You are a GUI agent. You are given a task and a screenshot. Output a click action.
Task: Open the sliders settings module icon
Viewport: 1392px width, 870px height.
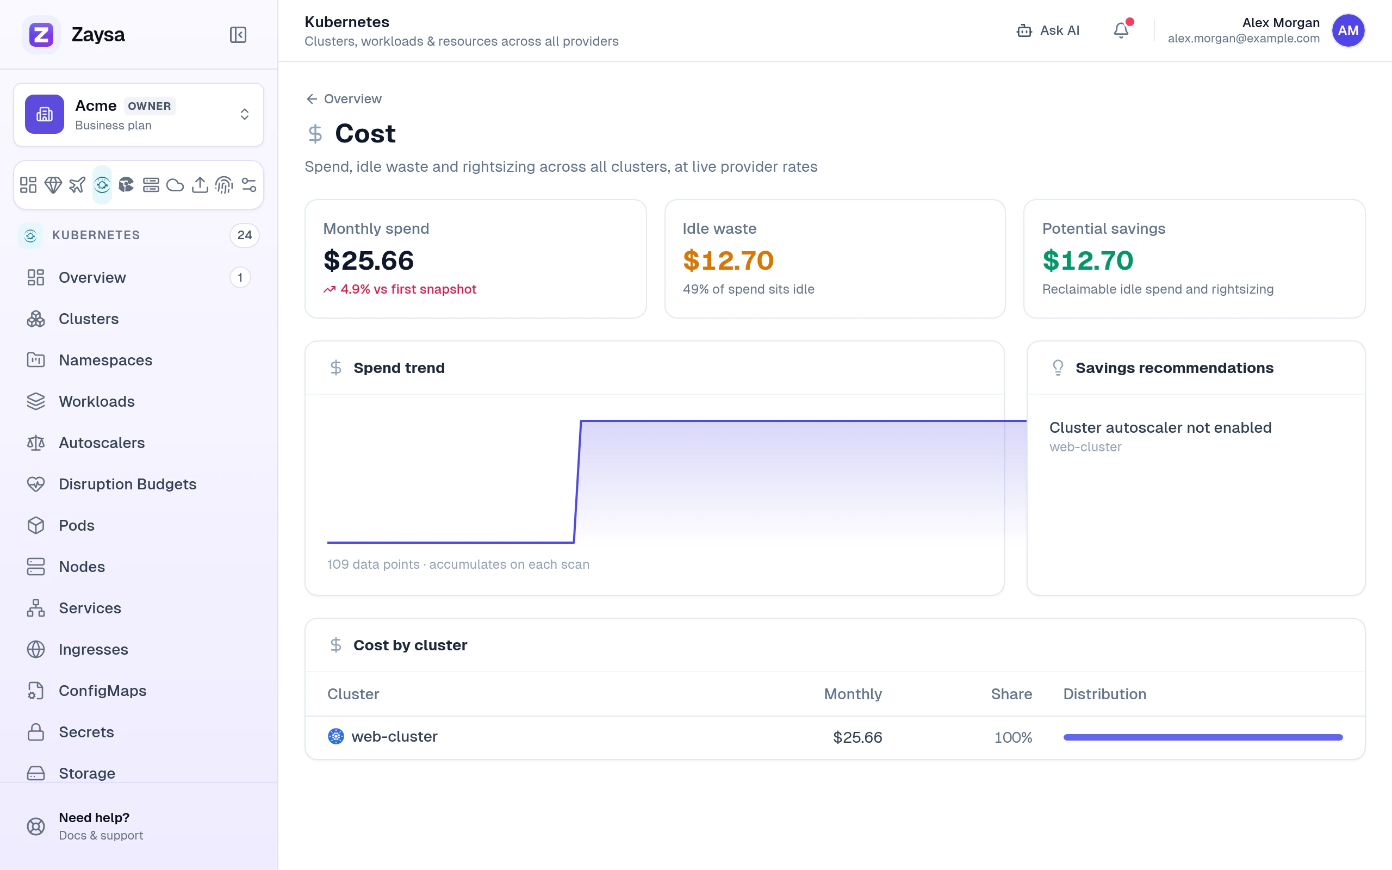coord(248,185)
